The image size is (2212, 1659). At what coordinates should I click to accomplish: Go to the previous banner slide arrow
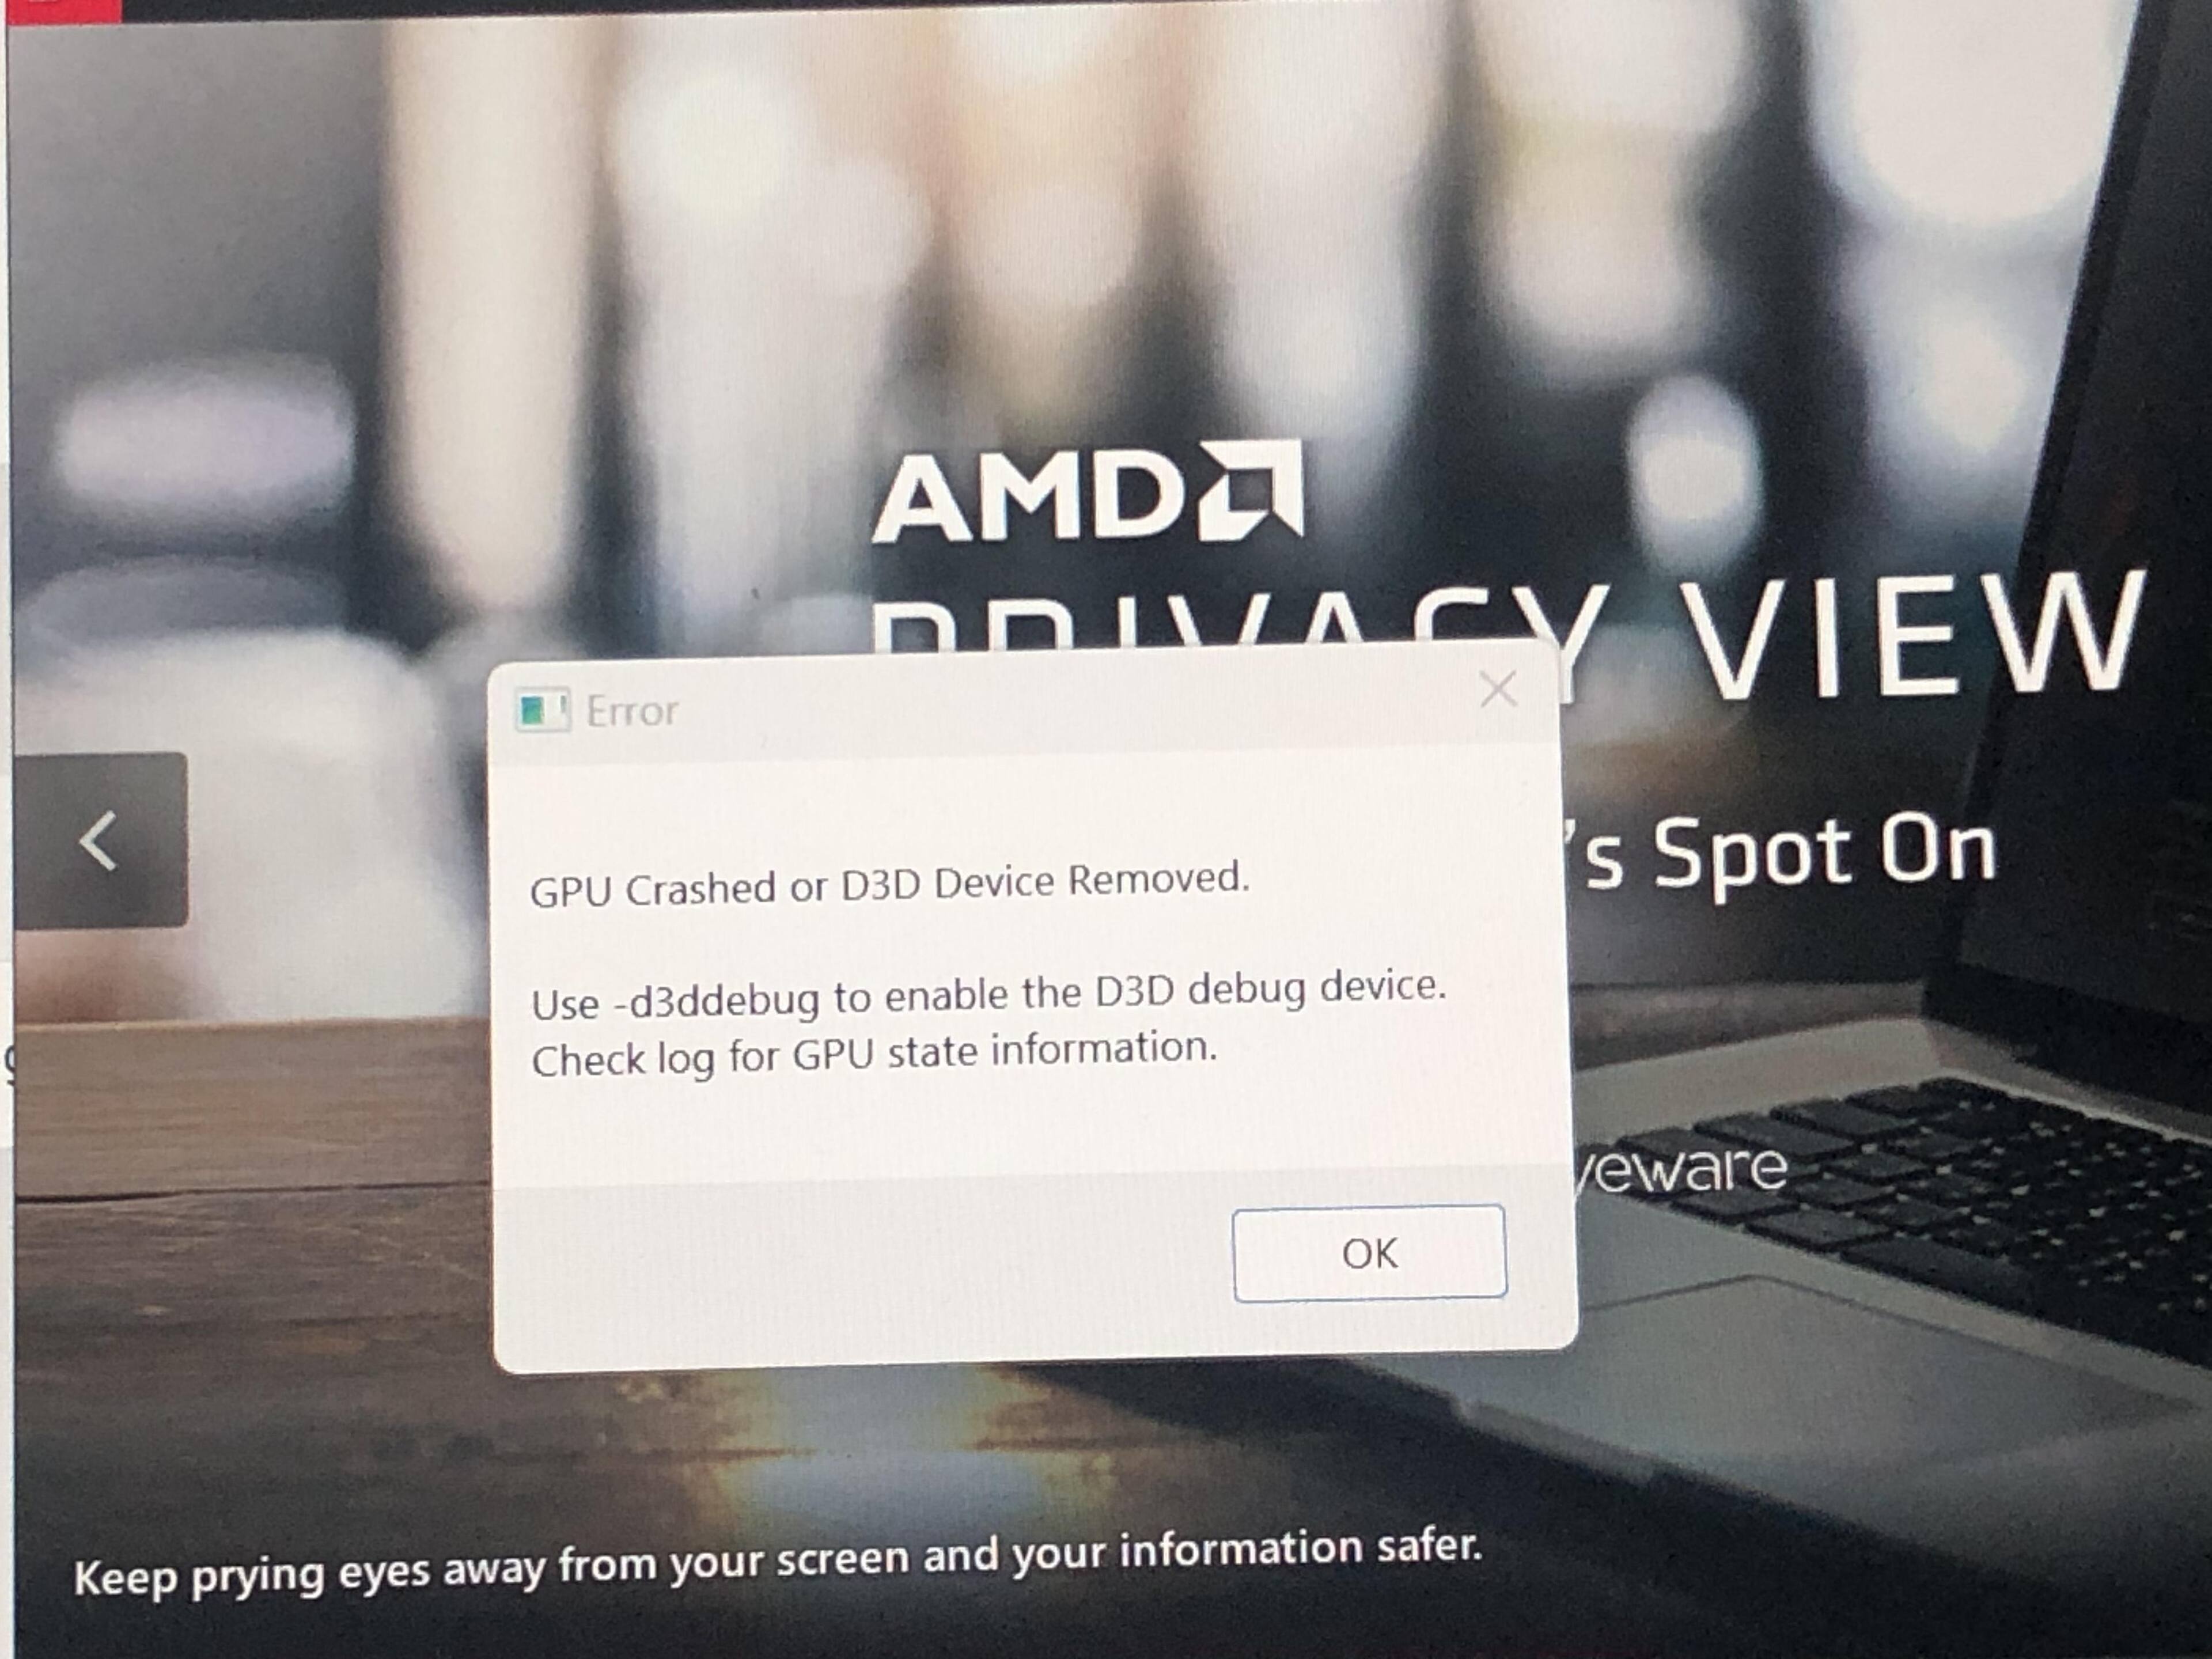100,841
